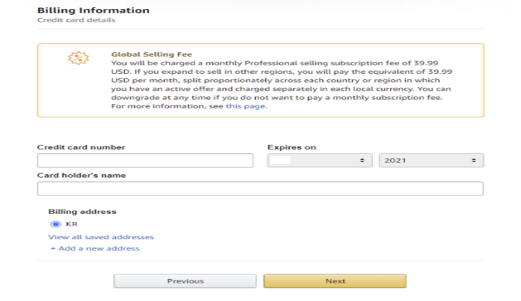
Task: Focus the Credit card number field
Action: [145, 160]
